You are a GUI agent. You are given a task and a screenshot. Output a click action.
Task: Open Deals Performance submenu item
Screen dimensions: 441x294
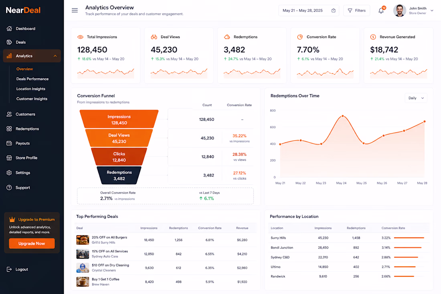pyautogui.click(x=32, y=79)
